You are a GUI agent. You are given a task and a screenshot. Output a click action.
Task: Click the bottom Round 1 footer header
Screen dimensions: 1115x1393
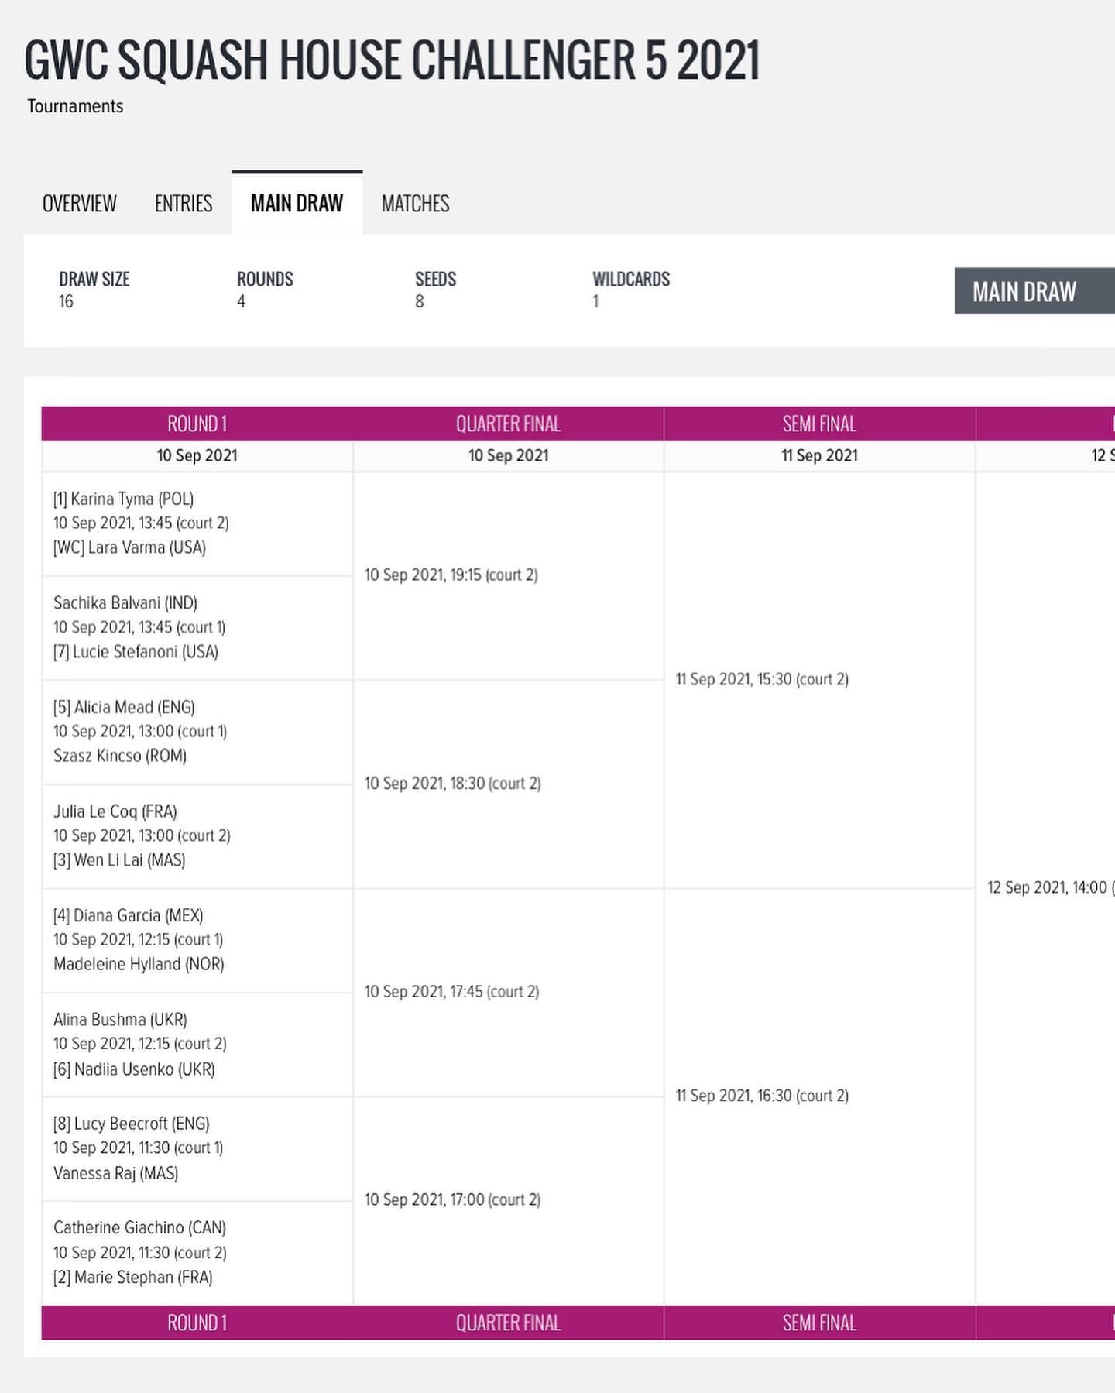pyautogui.click(x=197, y=1323)
